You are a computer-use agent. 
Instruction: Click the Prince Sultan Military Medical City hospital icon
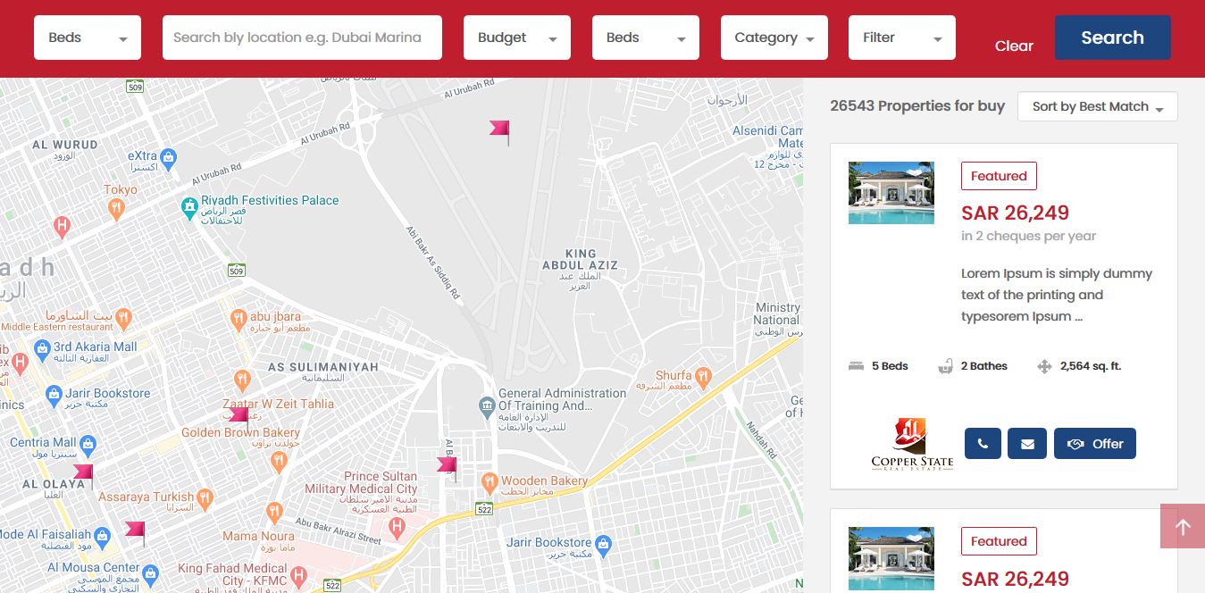[x=397, y=530]
